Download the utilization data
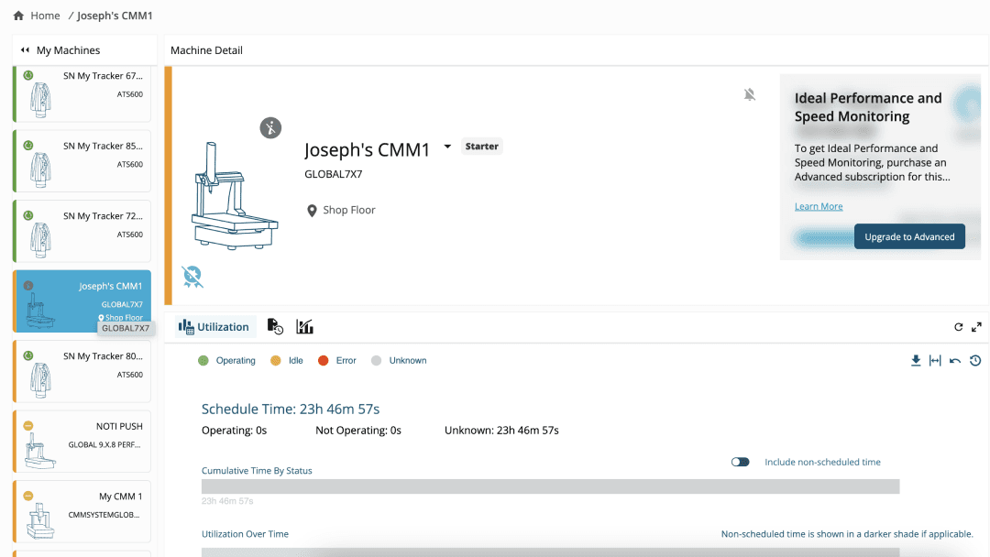 point(916,361)
